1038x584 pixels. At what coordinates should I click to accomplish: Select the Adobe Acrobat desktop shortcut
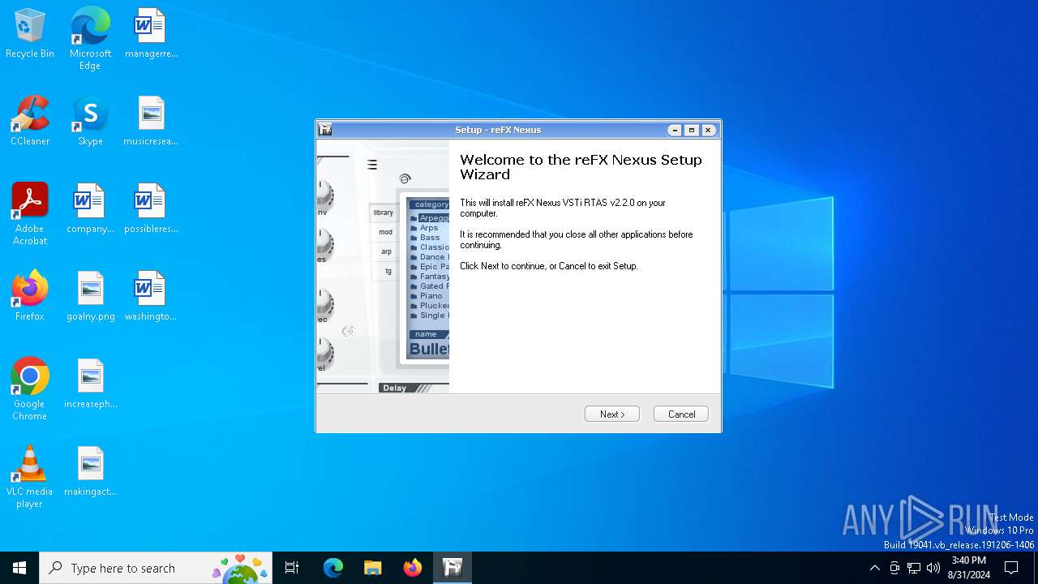point(30,214)
